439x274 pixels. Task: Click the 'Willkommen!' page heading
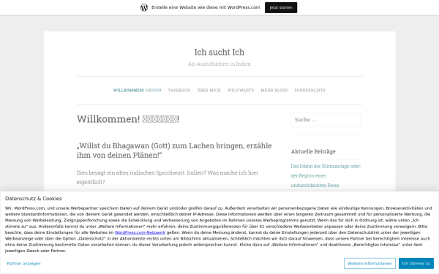click(x=128, y=119)
